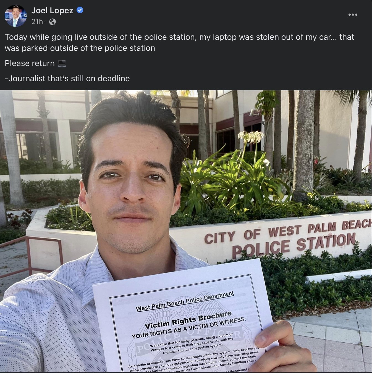Open the post permalink via 21h timestamp
Viewport: 372px width, 373px height.
click(x=37, y=22)
